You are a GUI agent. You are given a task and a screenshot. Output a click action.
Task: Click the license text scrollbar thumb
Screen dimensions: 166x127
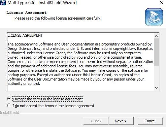156,52
